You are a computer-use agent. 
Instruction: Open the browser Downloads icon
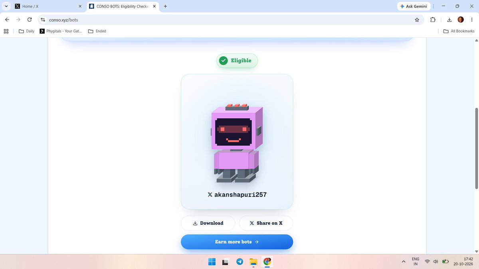pyautogui.click(x=449, y=20)
